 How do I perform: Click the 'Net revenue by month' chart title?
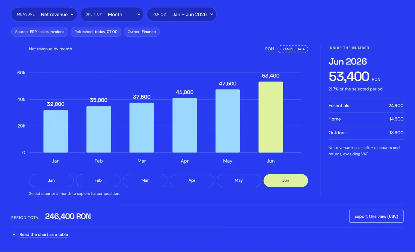(x=50, y=49)
